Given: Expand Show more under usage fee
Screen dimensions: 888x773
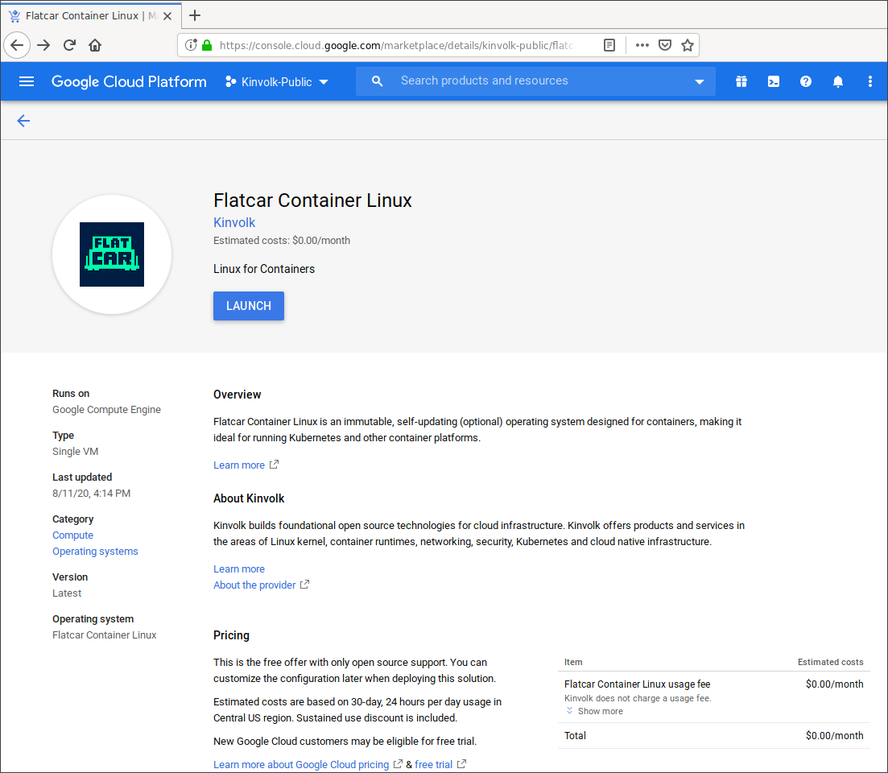Looking at the screenshot, I should pyautogui.click(x=594, y=711).
